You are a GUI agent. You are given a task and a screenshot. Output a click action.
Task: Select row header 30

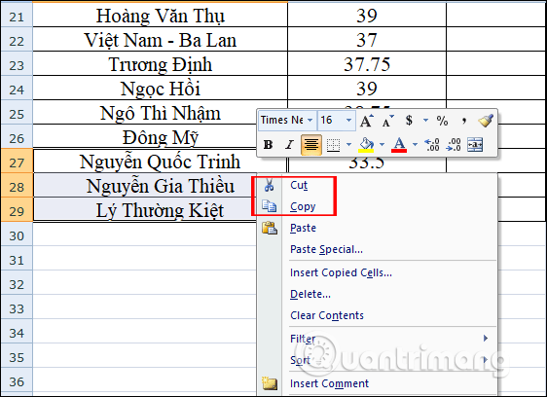[x=17, y=235]
